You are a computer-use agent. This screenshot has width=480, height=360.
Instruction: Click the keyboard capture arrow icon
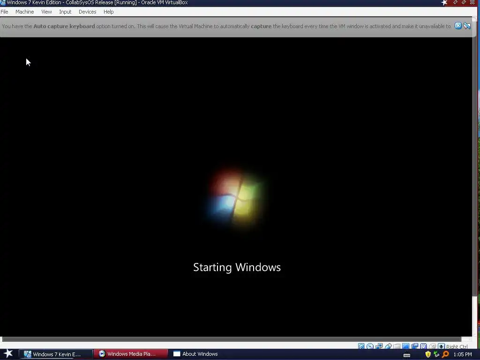pos(441,346)
